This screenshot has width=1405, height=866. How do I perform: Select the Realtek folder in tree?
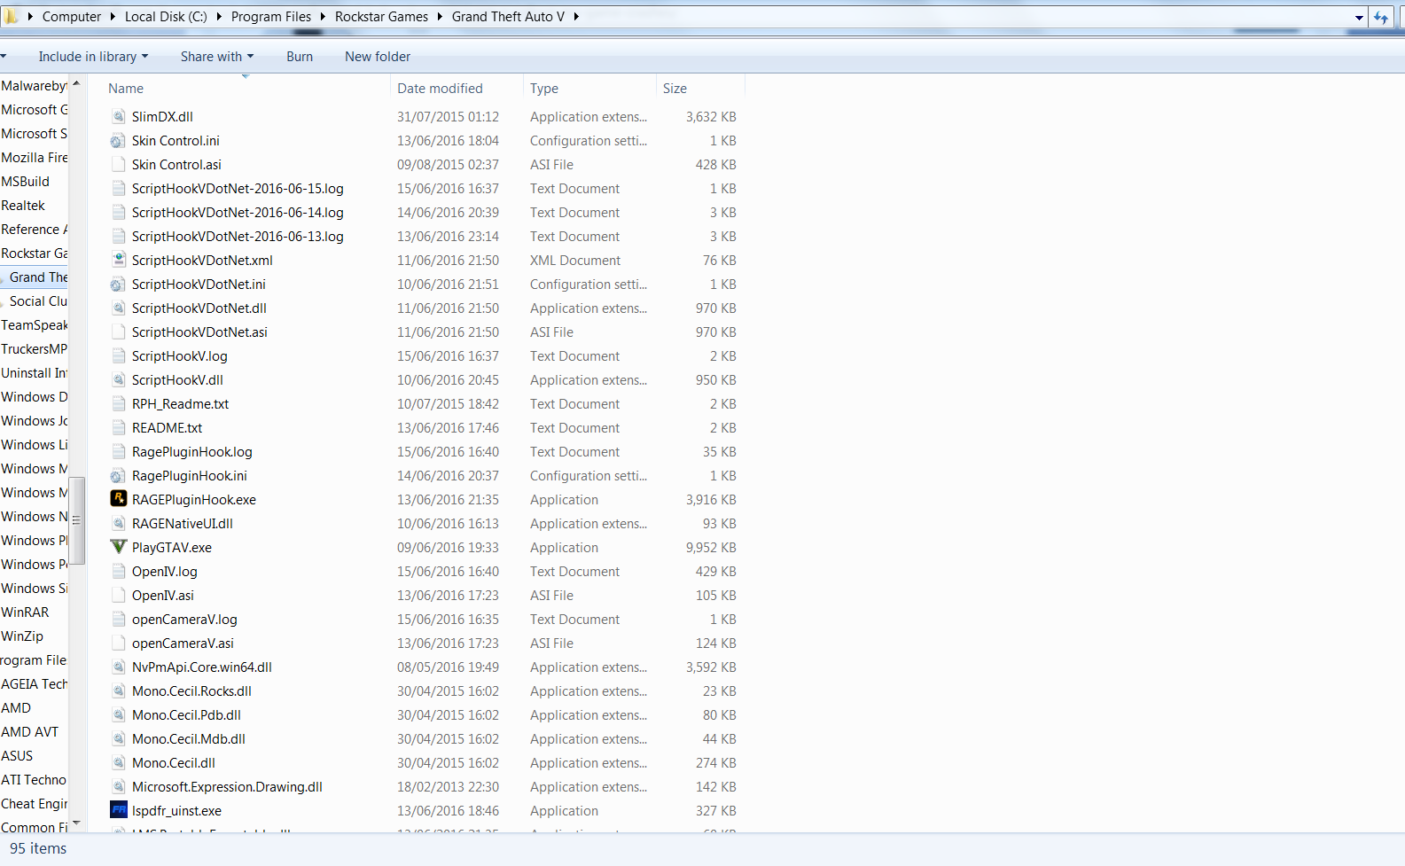(23, 205)
